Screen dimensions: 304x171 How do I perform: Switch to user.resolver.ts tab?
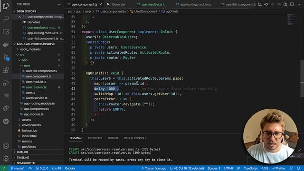152,4
